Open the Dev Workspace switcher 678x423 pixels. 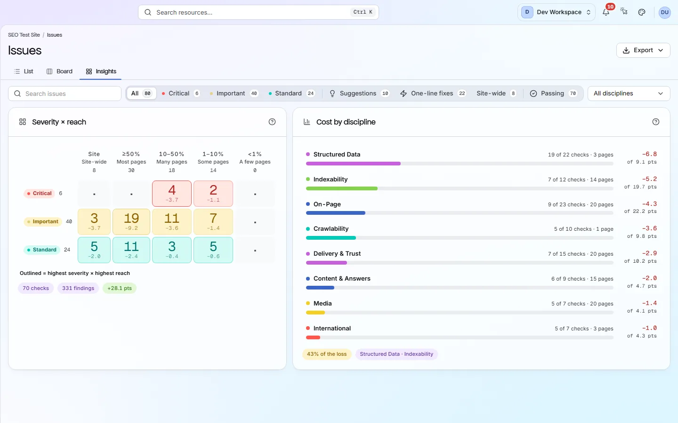coord(556,12)
